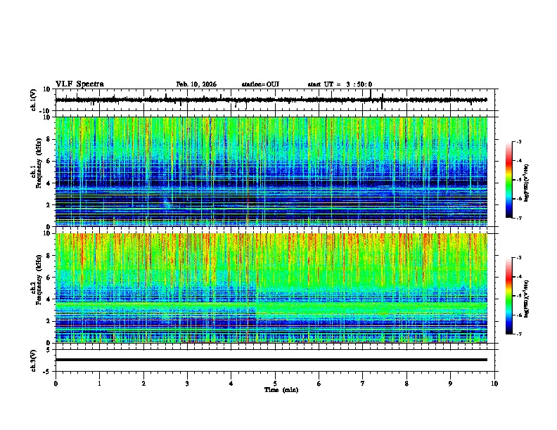Screen dimensions: 557x430
Task: Click the ch.1 PSD color scale bar
Action: tap(509, 180)
